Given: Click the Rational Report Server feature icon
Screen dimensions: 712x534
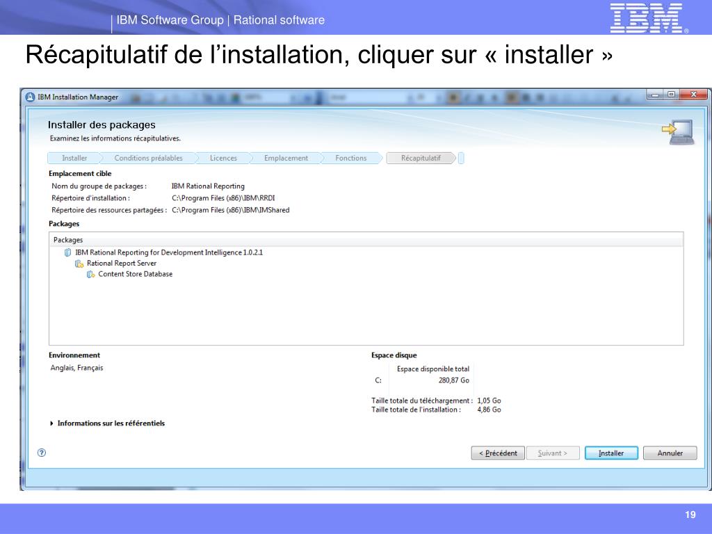Looking at the screenshot, I should tap(79, 264).
